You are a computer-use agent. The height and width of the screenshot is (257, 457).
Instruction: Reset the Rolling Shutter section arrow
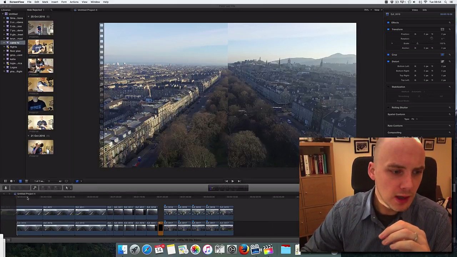(x=450, y=107)
